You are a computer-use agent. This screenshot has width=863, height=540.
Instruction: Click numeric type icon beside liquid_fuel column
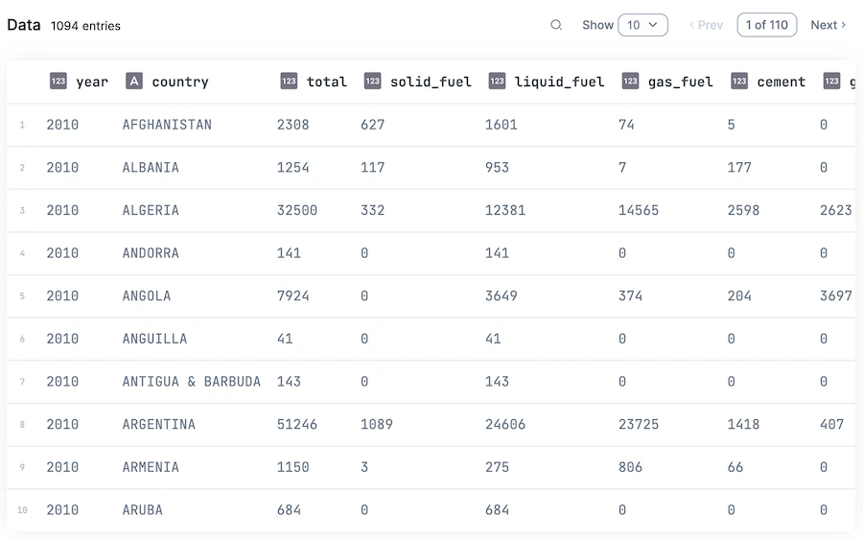click(497, 81)
